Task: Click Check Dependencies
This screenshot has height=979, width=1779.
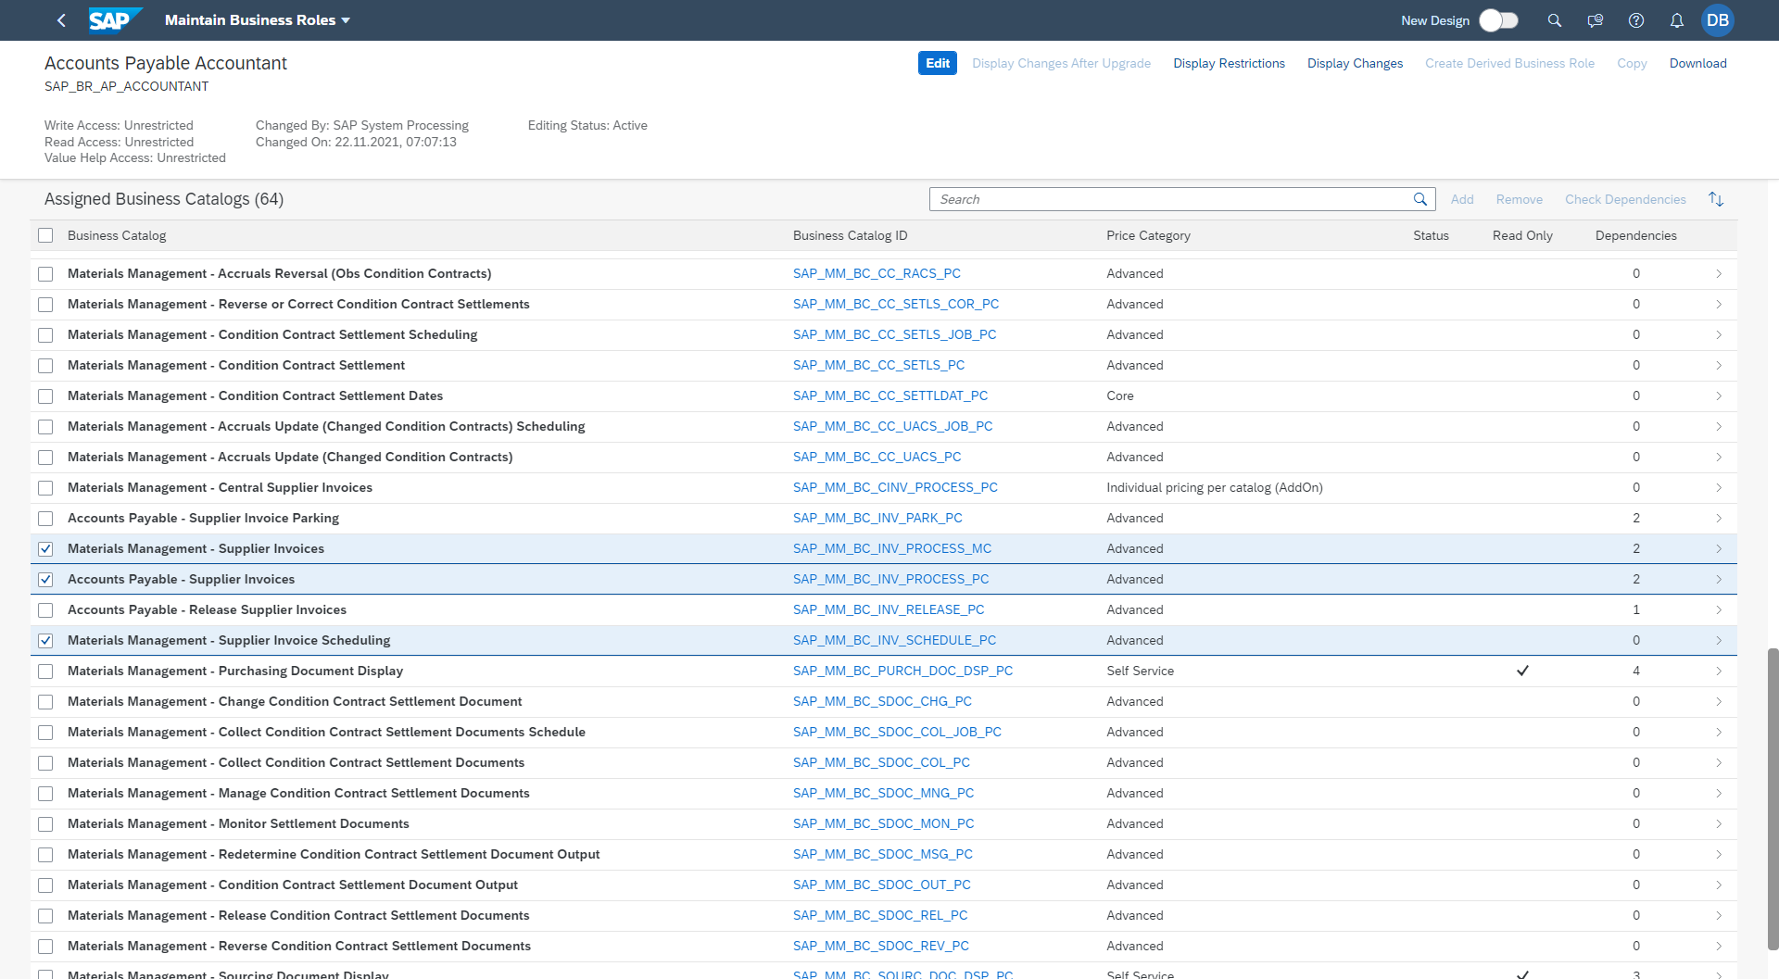Action: [x=1625, y=199]
